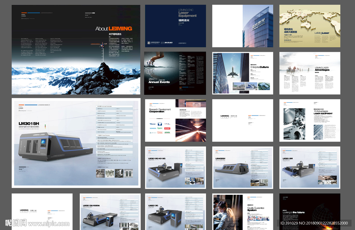The image size is (355, 230).
Task: Select the LM3015A/4020A product page
Action: (x=110, y=212)
